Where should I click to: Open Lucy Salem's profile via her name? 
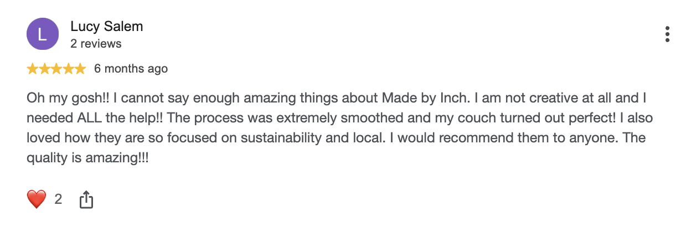pyautogui.click(x=107, y=26)
